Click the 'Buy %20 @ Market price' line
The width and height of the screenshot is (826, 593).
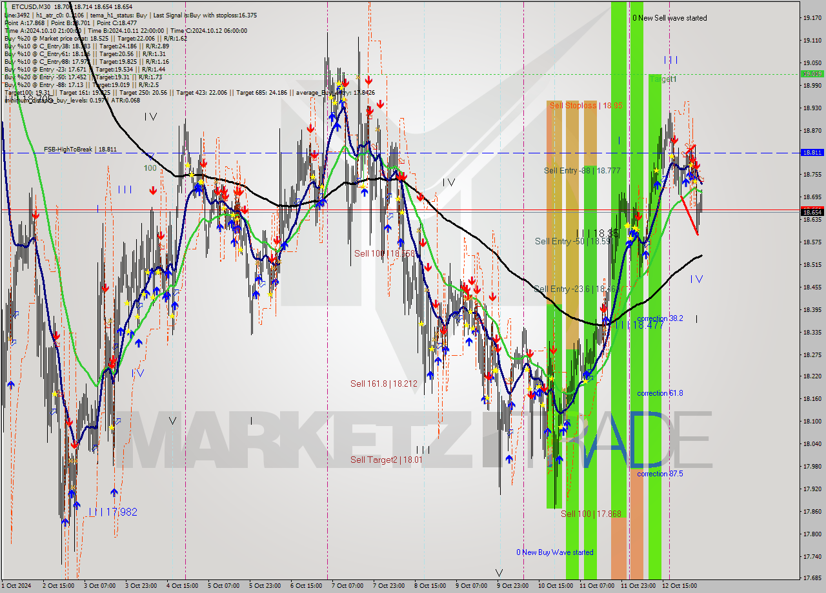[x=96, y=38]
